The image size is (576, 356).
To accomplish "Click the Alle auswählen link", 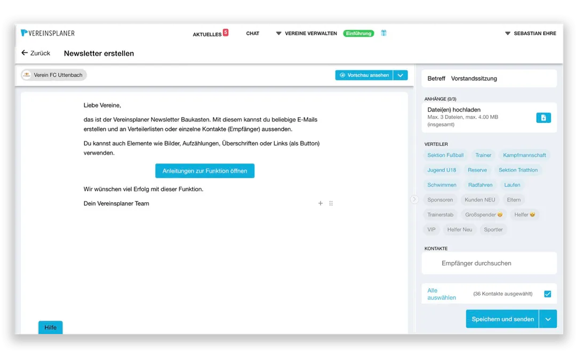I will pos(441,294).
